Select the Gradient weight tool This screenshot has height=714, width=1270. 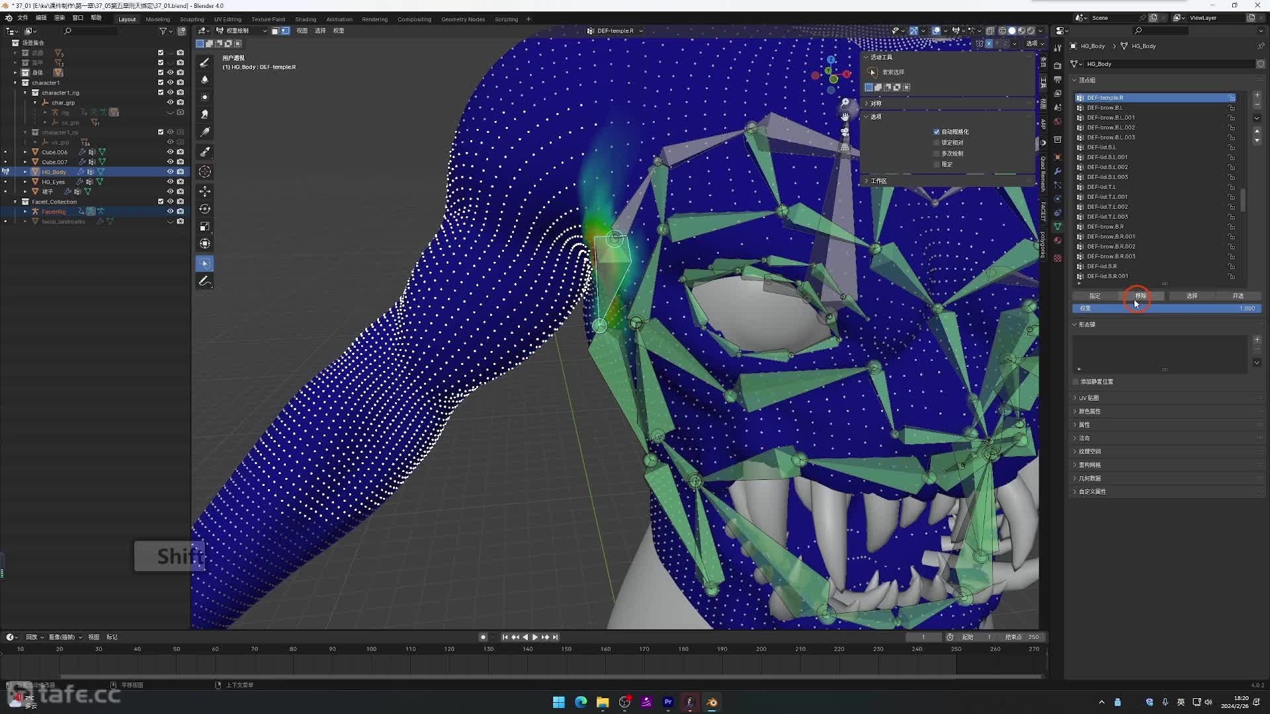(205, 132)
